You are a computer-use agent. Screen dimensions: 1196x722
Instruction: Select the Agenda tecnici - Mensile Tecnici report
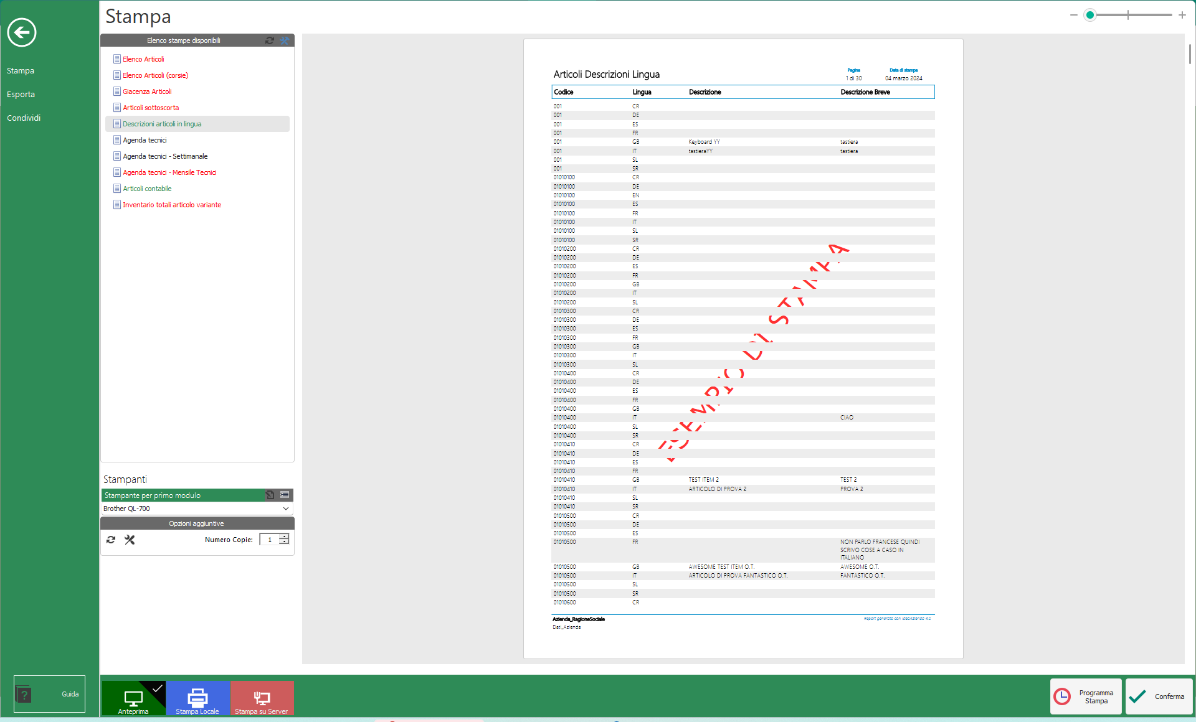point(169,172)
